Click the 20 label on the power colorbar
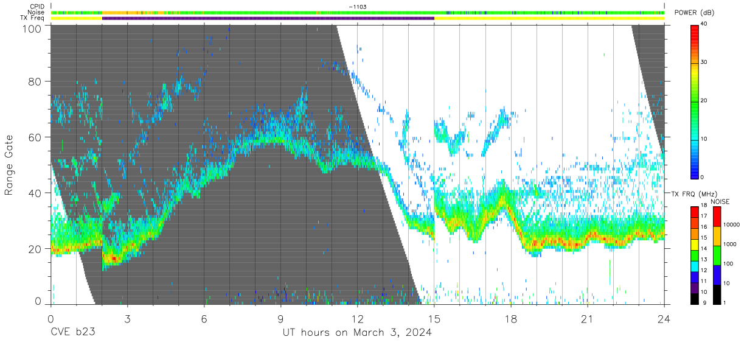This screenshot has width=747, height=345. pos(704,100)
